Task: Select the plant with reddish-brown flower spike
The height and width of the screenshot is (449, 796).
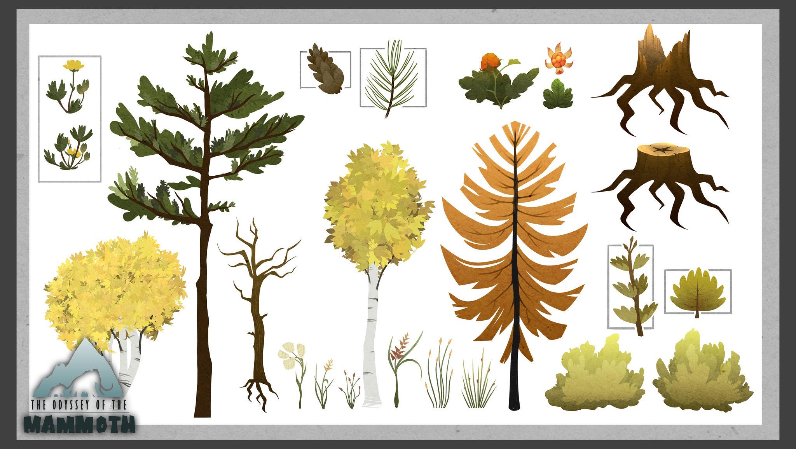Action: tap(404, 369)
